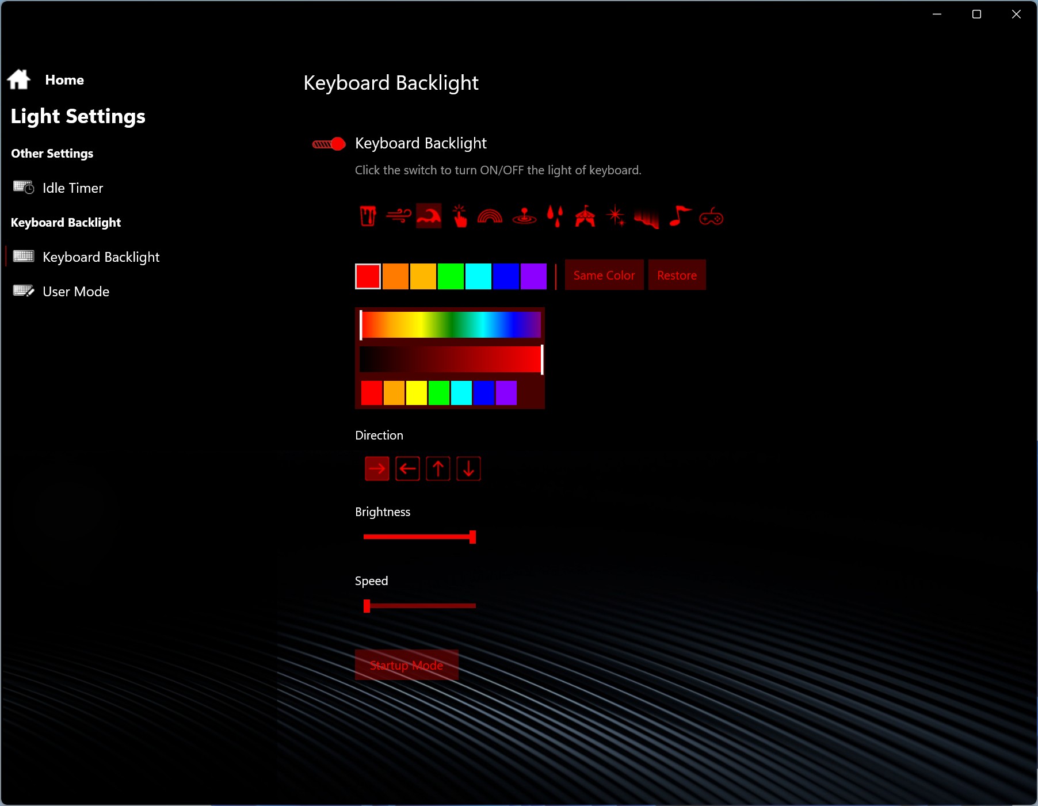Screen dimensions: 1038x806
Task: Pick the purple swatch in the Same Color row
Action: click(x=533, y=276)
